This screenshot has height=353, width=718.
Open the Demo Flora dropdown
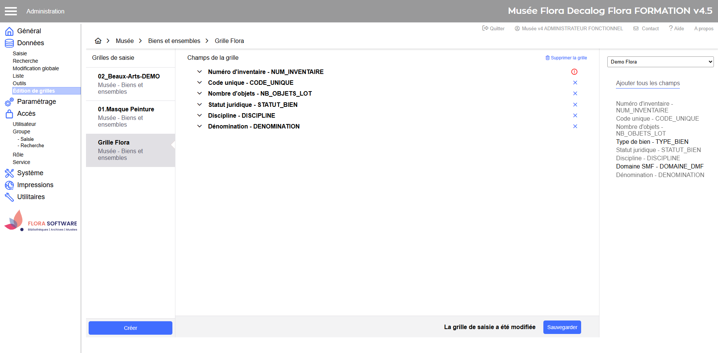(660, 62)
